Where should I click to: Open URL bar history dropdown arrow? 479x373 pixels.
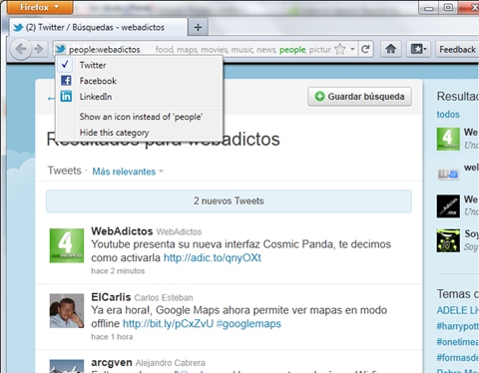352,49
